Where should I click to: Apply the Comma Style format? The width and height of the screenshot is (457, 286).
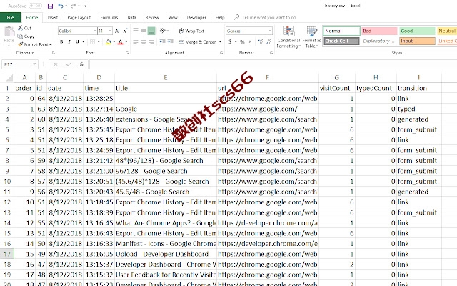point(250,42)
